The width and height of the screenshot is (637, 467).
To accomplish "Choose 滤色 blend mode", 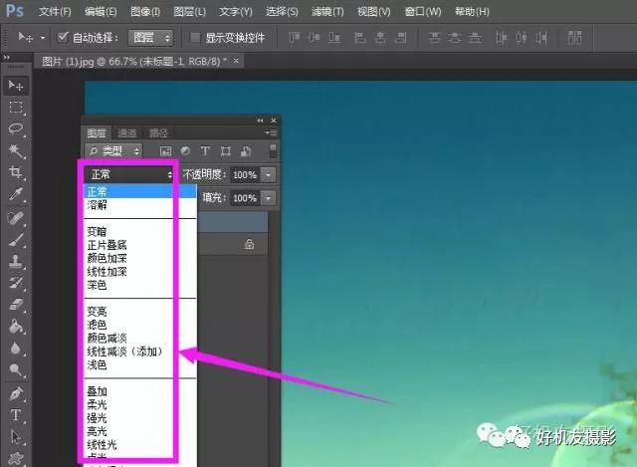I will (x=140, y=325).
